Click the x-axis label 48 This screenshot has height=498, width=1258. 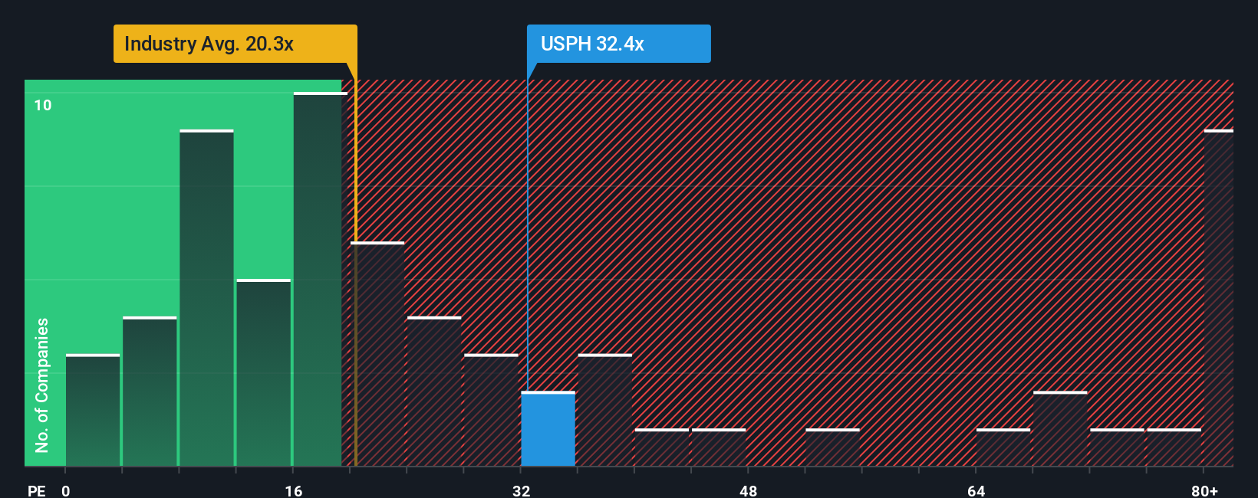click(x=749, y=490)
